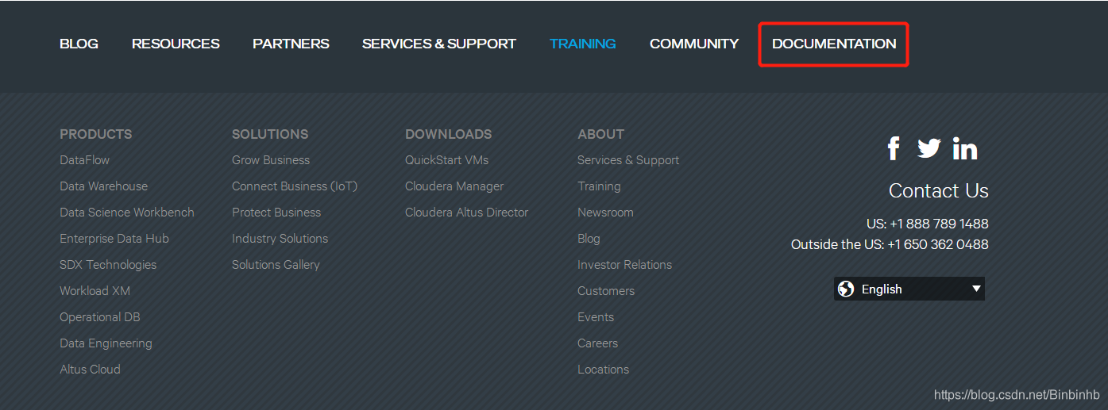
Task: Open Operational DB product link
Action: point(100,316)
